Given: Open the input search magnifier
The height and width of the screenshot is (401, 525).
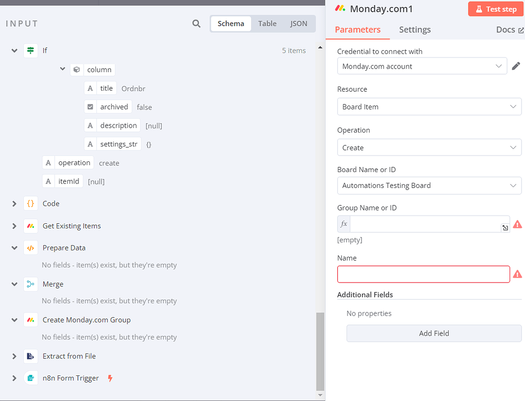Looking at the screenshot, I should pos(196,24).
